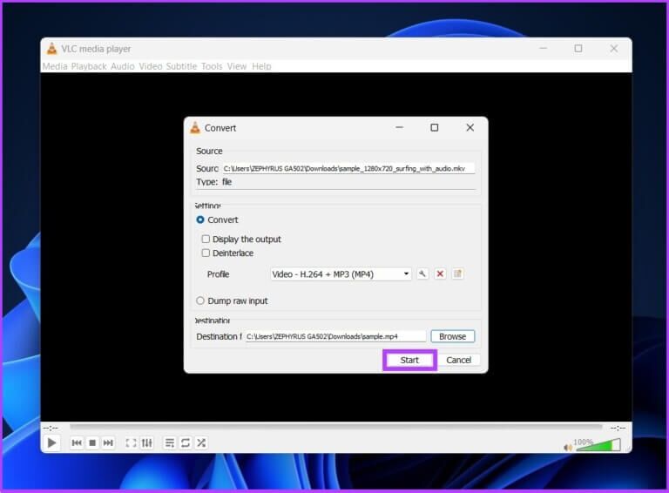The image size is (669, 493).
Task: Cancel the Convert dialog
Action: pos(459,360)
